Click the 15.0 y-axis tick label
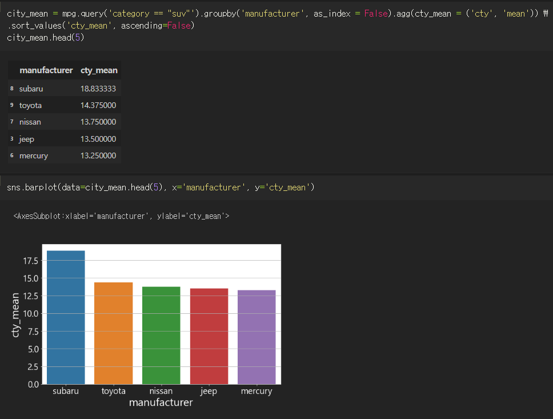Viewport: 553px width, 419px height. coord(31,278)
